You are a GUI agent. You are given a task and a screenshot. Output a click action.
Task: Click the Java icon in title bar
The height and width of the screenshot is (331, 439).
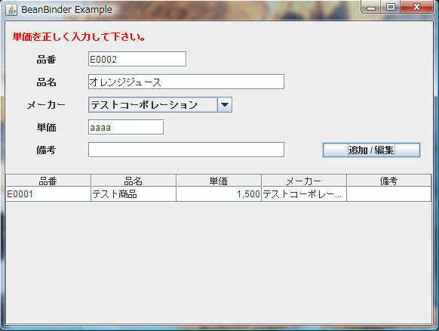pyautogui.click(x=11, y=10)
